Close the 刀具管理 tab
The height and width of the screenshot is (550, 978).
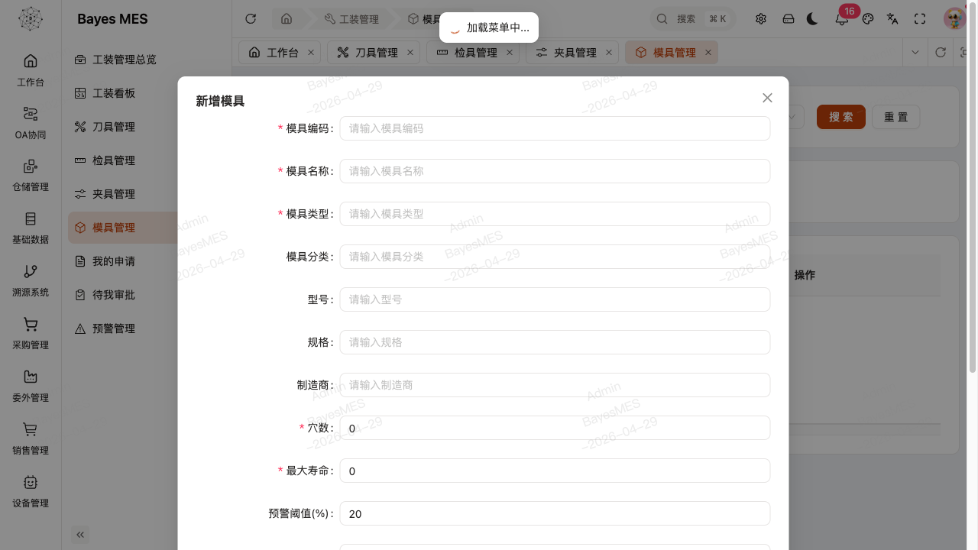(x=410, y=53)
